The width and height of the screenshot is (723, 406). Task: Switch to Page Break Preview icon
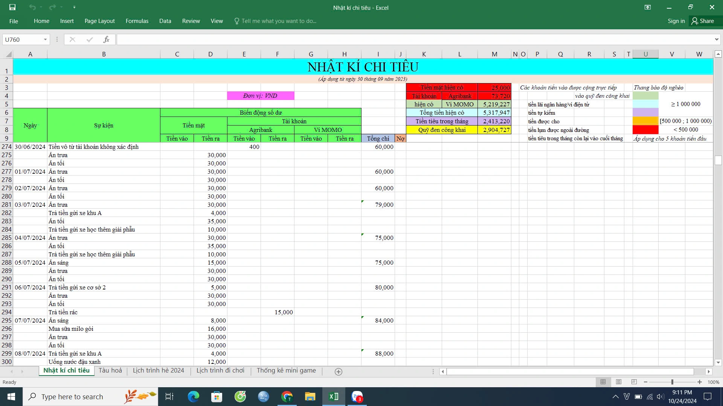tap(634, 382)
